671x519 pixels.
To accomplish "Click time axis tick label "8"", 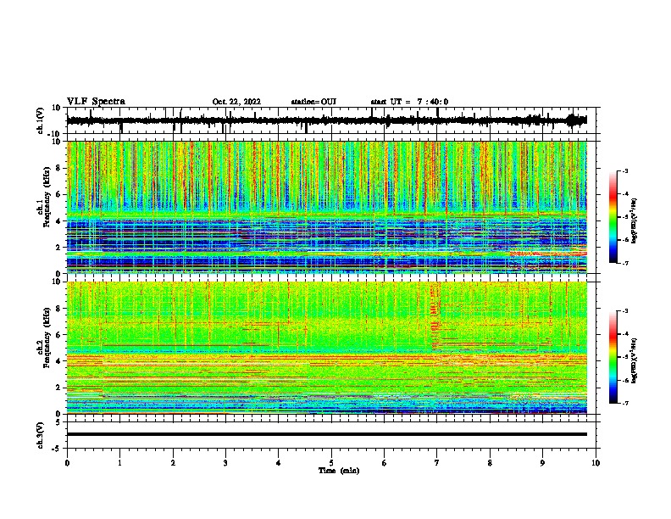I will pos(490,463).
